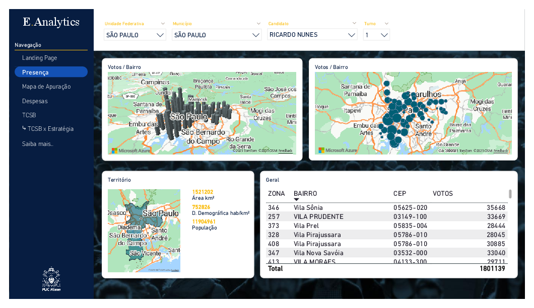The height and width of the screenshot is (308, 534).
Task: Click Microsoft Azure logo on bubble map
Action: (x=338, y=150)
